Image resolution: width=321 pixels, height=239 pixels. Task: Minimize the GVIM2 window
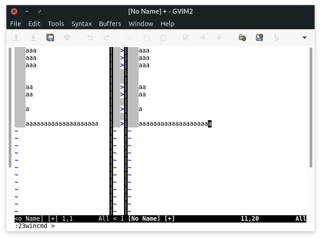pos(27,11)
